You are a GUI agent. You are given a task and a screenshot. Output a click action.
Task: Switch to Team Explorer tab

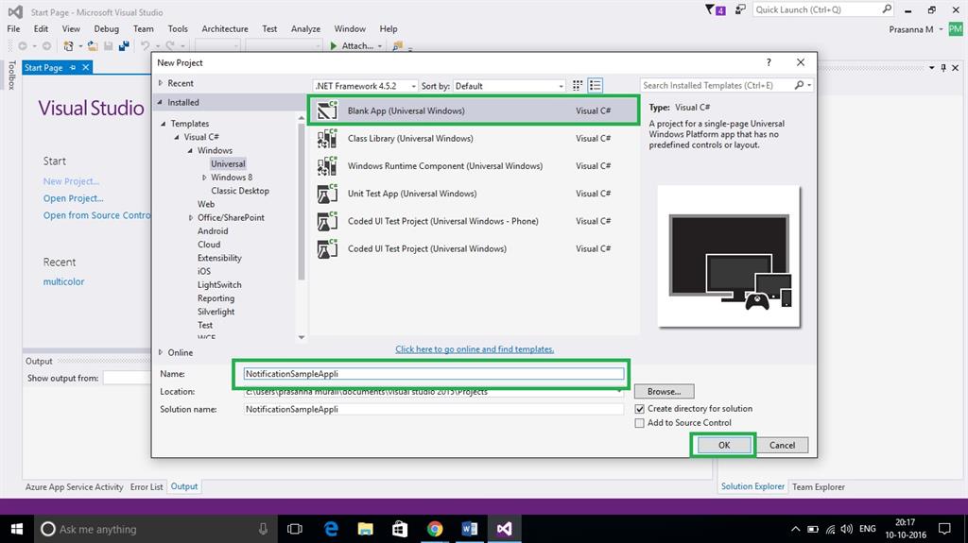(818, 487)
